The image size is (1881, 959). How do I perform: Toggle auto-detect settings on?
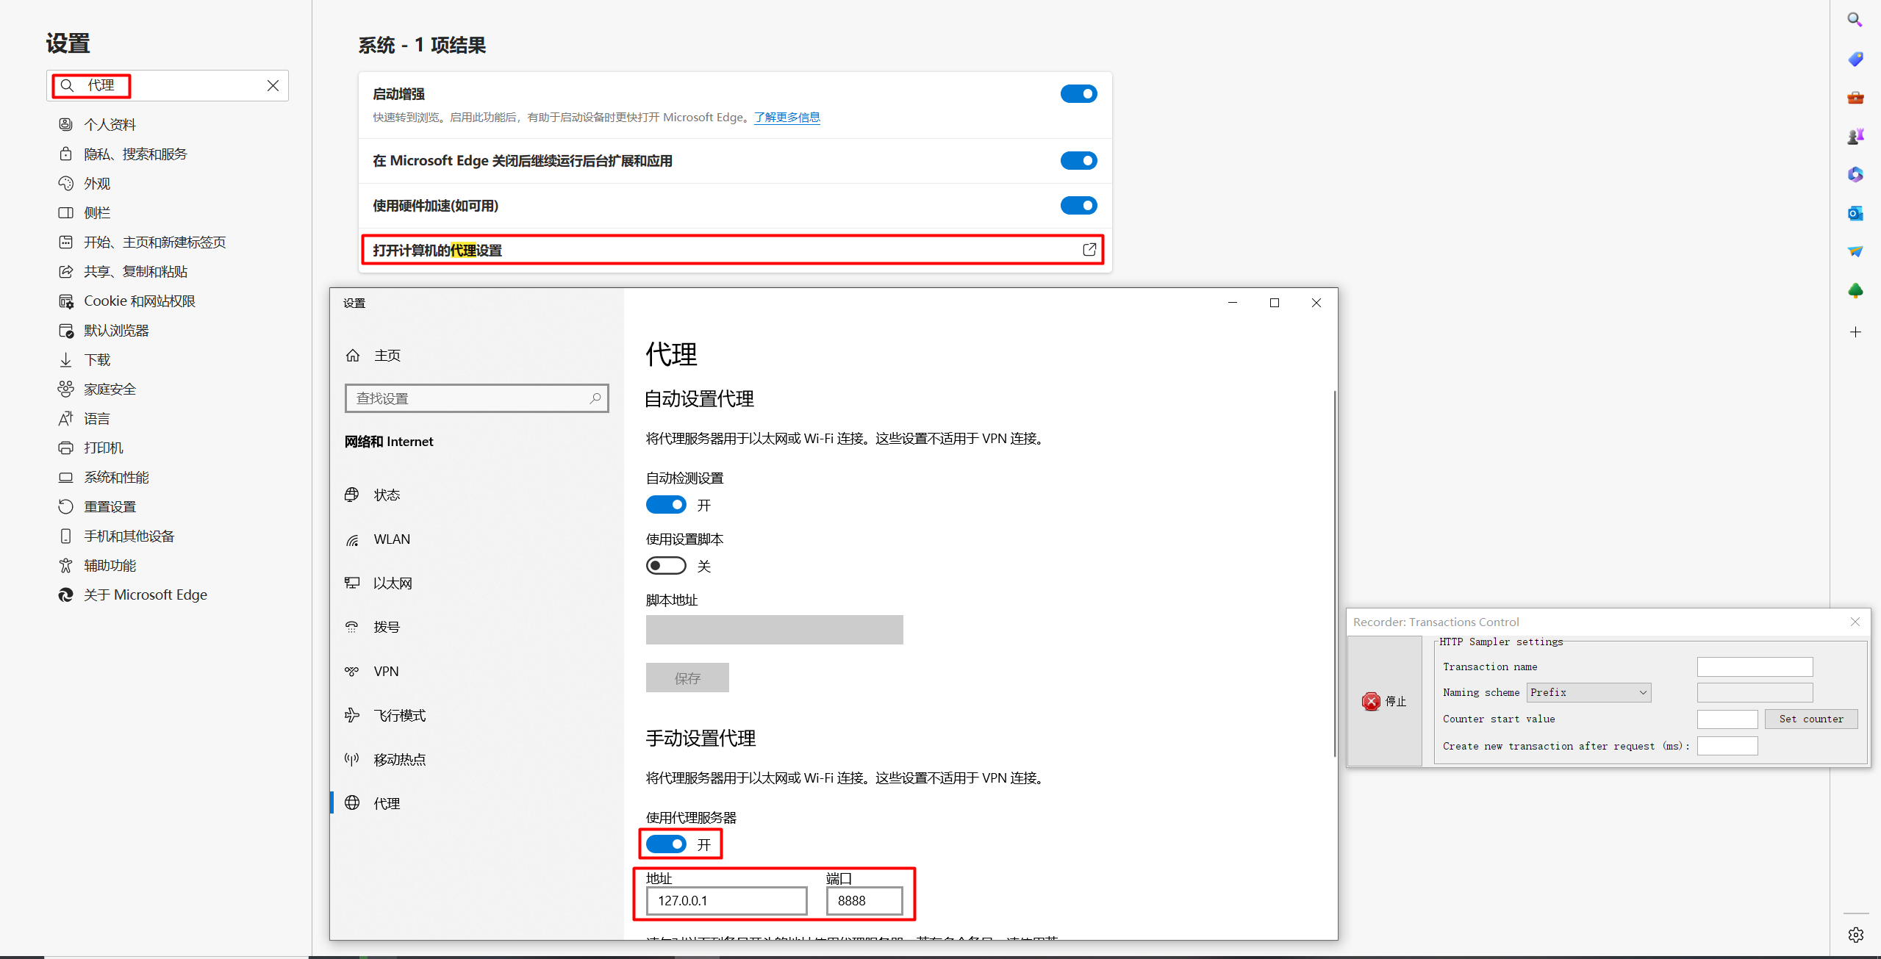point(665,505)
